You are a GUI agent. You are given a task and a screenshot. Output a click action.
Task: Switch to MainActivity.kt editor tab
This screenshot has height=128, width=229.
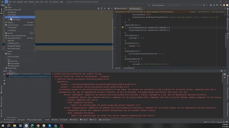tap(121, 9)
